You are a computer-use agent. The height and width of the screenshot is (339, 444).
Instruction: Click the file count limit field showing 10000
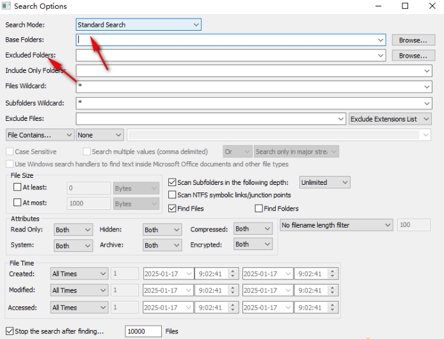tap(143, 331)
